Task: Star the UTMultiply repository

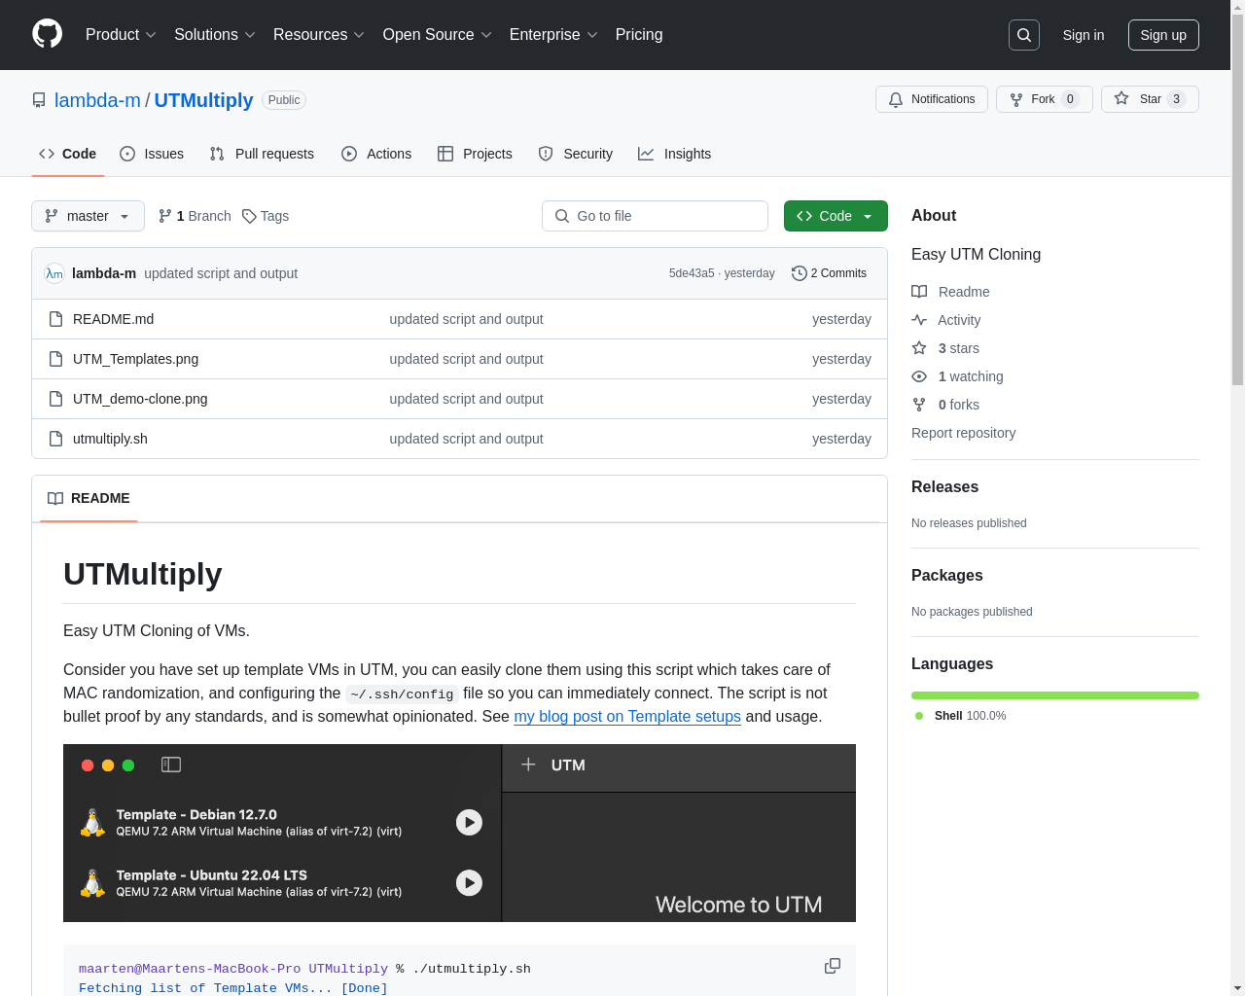Action: coord(1150,99)
